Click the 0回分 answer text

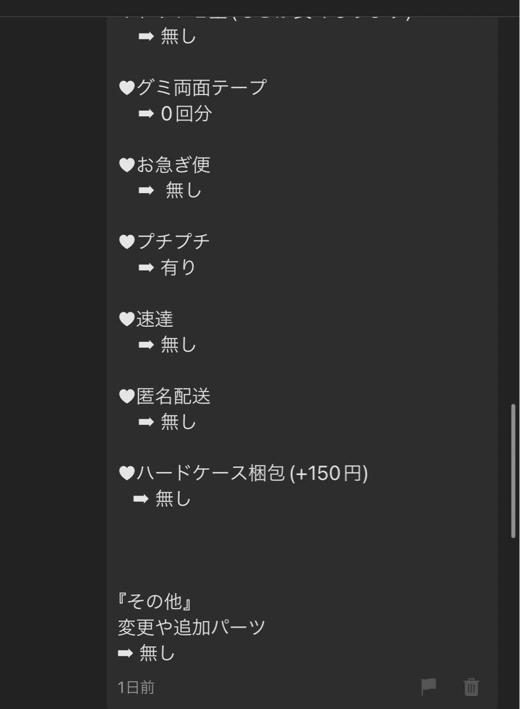(186, 114)
